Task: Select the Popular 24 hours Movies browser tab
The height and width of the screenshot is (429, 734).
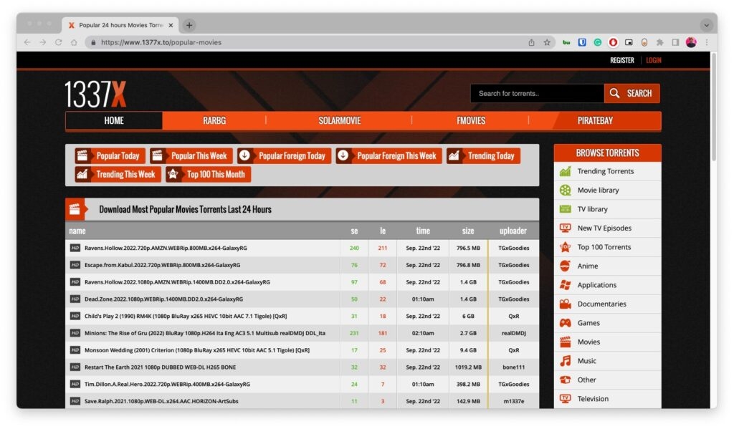Action: tap(120, 25)
